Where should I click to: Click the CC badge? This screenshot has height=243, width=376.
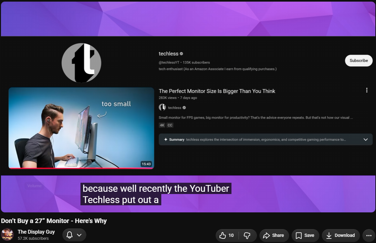click(x=170, y=125)
